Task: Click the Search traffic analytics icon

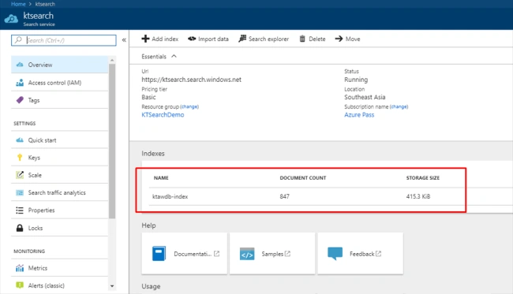Action: (x=20, y=193)
